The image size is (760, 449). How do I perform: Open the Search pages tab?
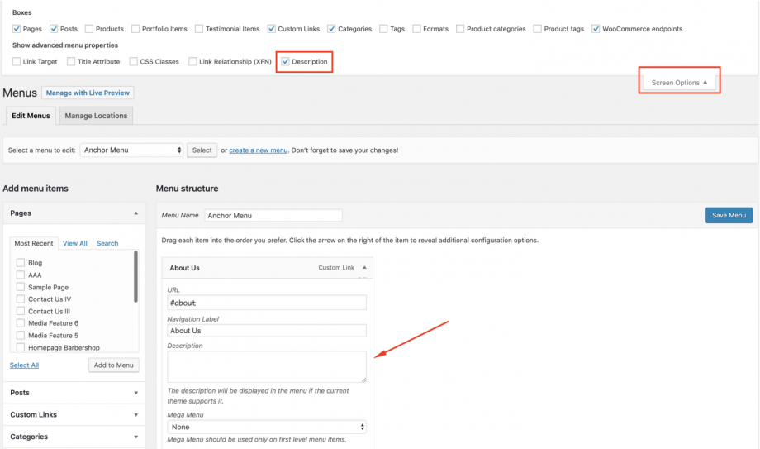[107, 244]
